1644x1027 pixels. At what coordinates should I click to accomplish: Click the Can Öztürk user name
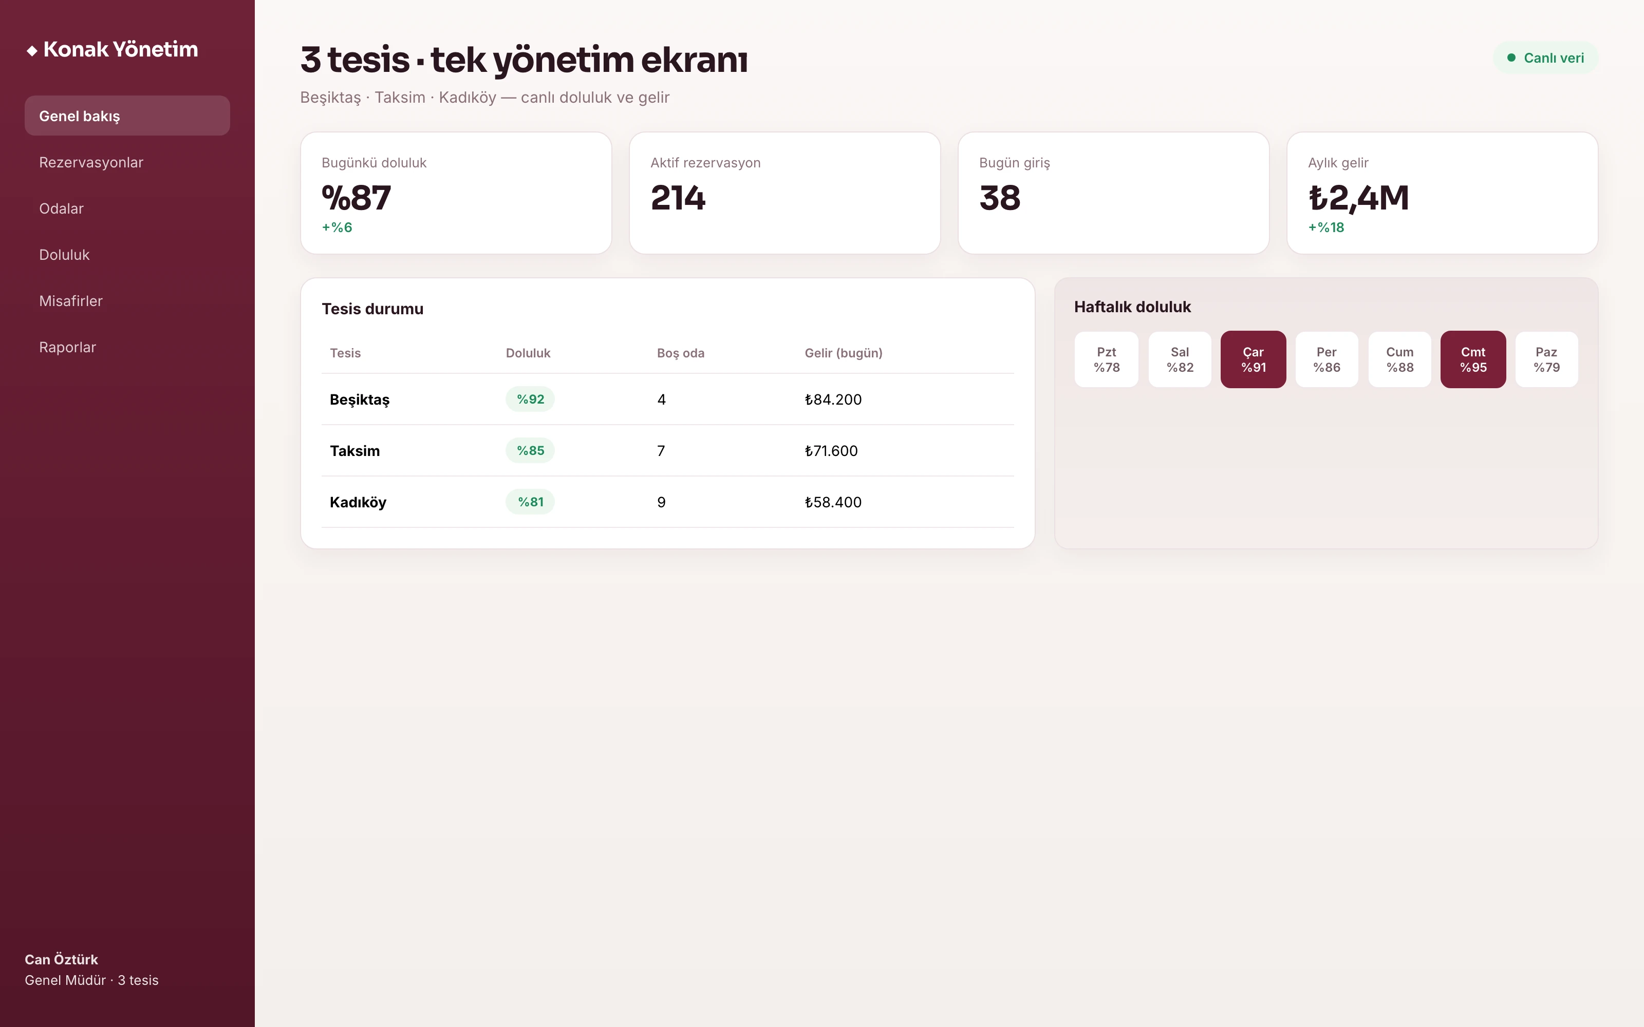(x=61, y=959)
